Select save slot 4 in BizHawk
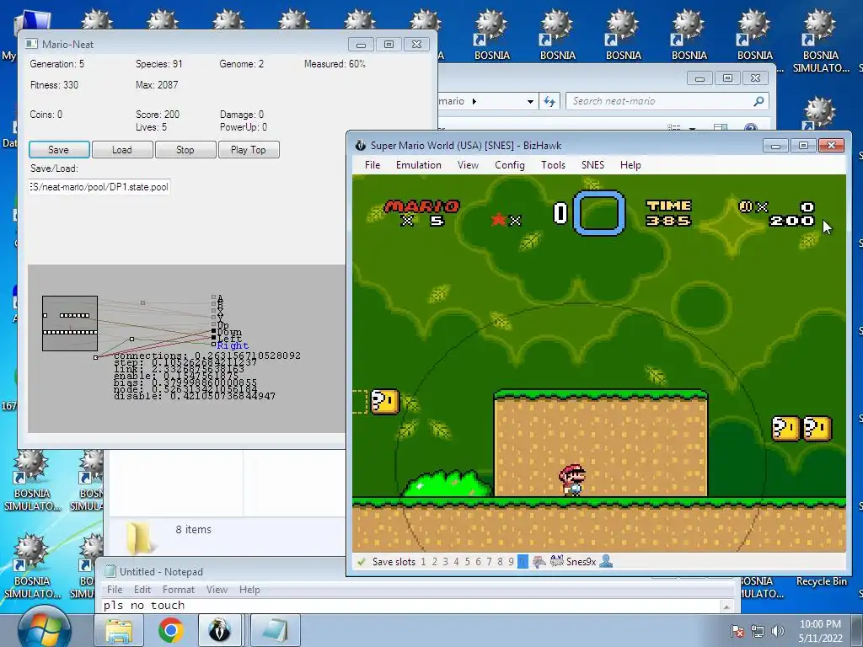 click(456, 562)
